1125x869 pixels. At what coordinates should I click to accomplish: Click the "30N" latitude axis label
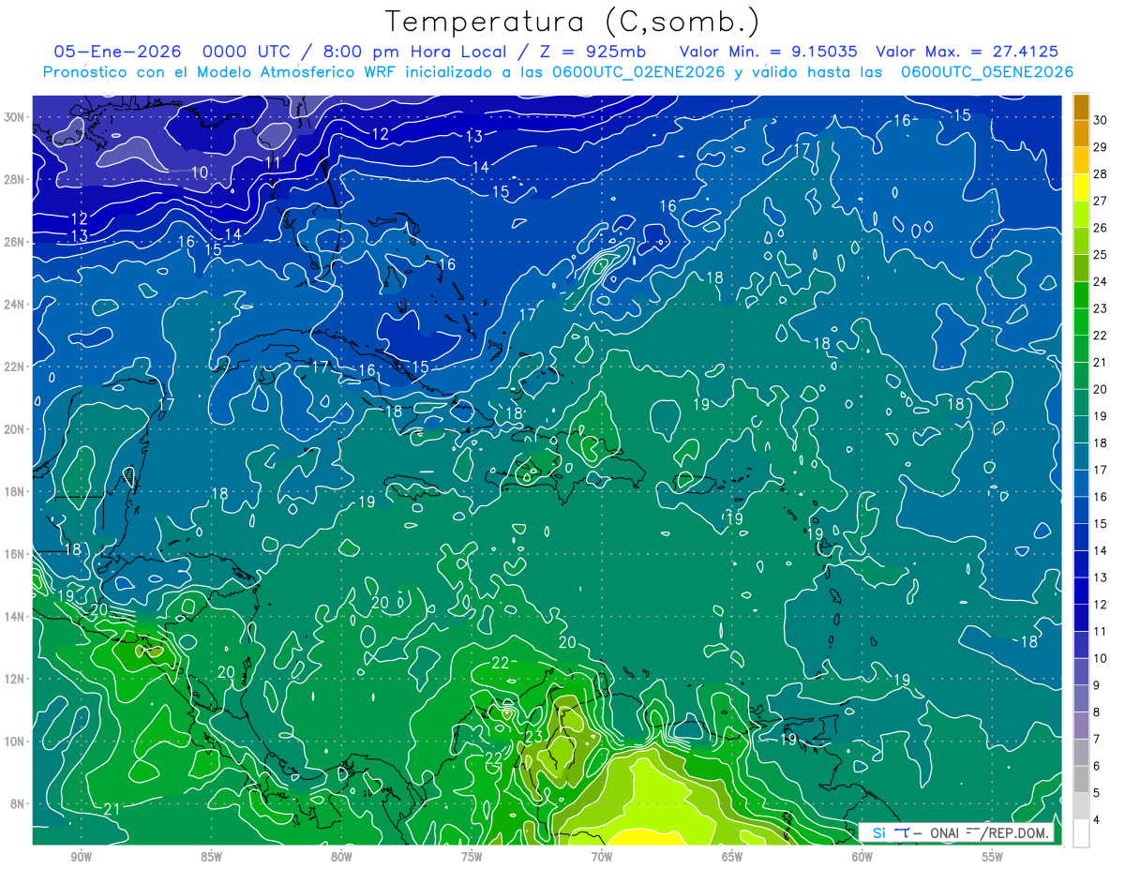(x=16, y=116)
